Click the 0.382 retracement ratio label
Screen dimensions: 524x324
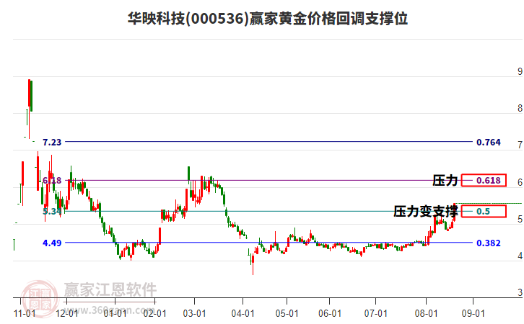coord(489,243)
